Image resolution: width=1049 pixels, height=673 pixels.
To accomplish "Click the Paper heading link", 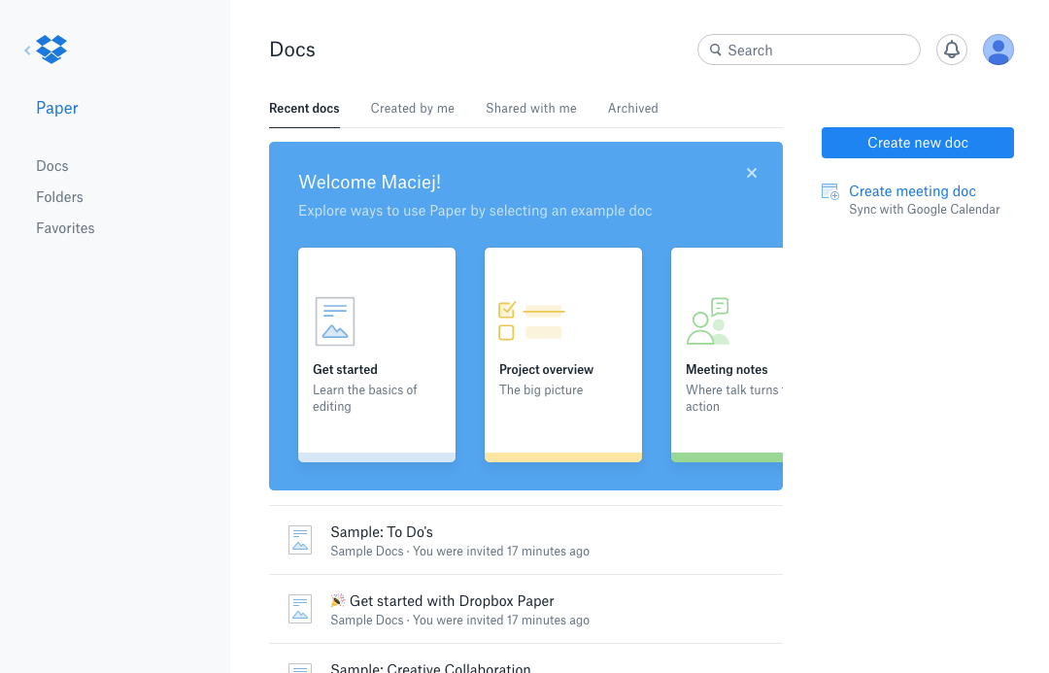I will 57,108.
